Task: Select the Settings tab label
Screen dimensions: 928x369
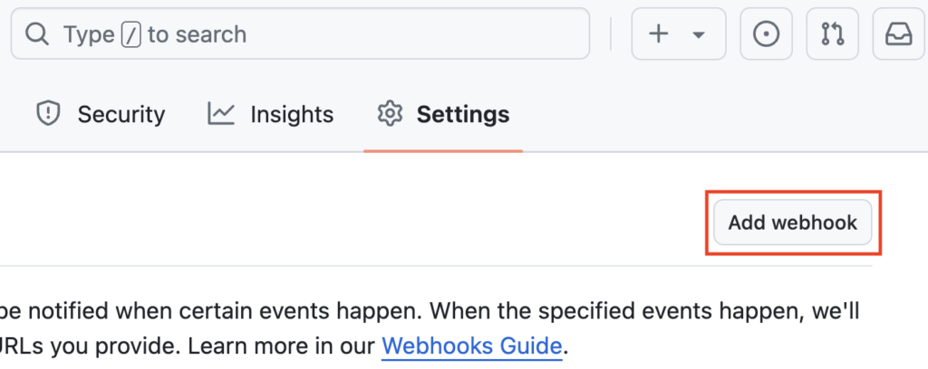Action: click(463, 114)
